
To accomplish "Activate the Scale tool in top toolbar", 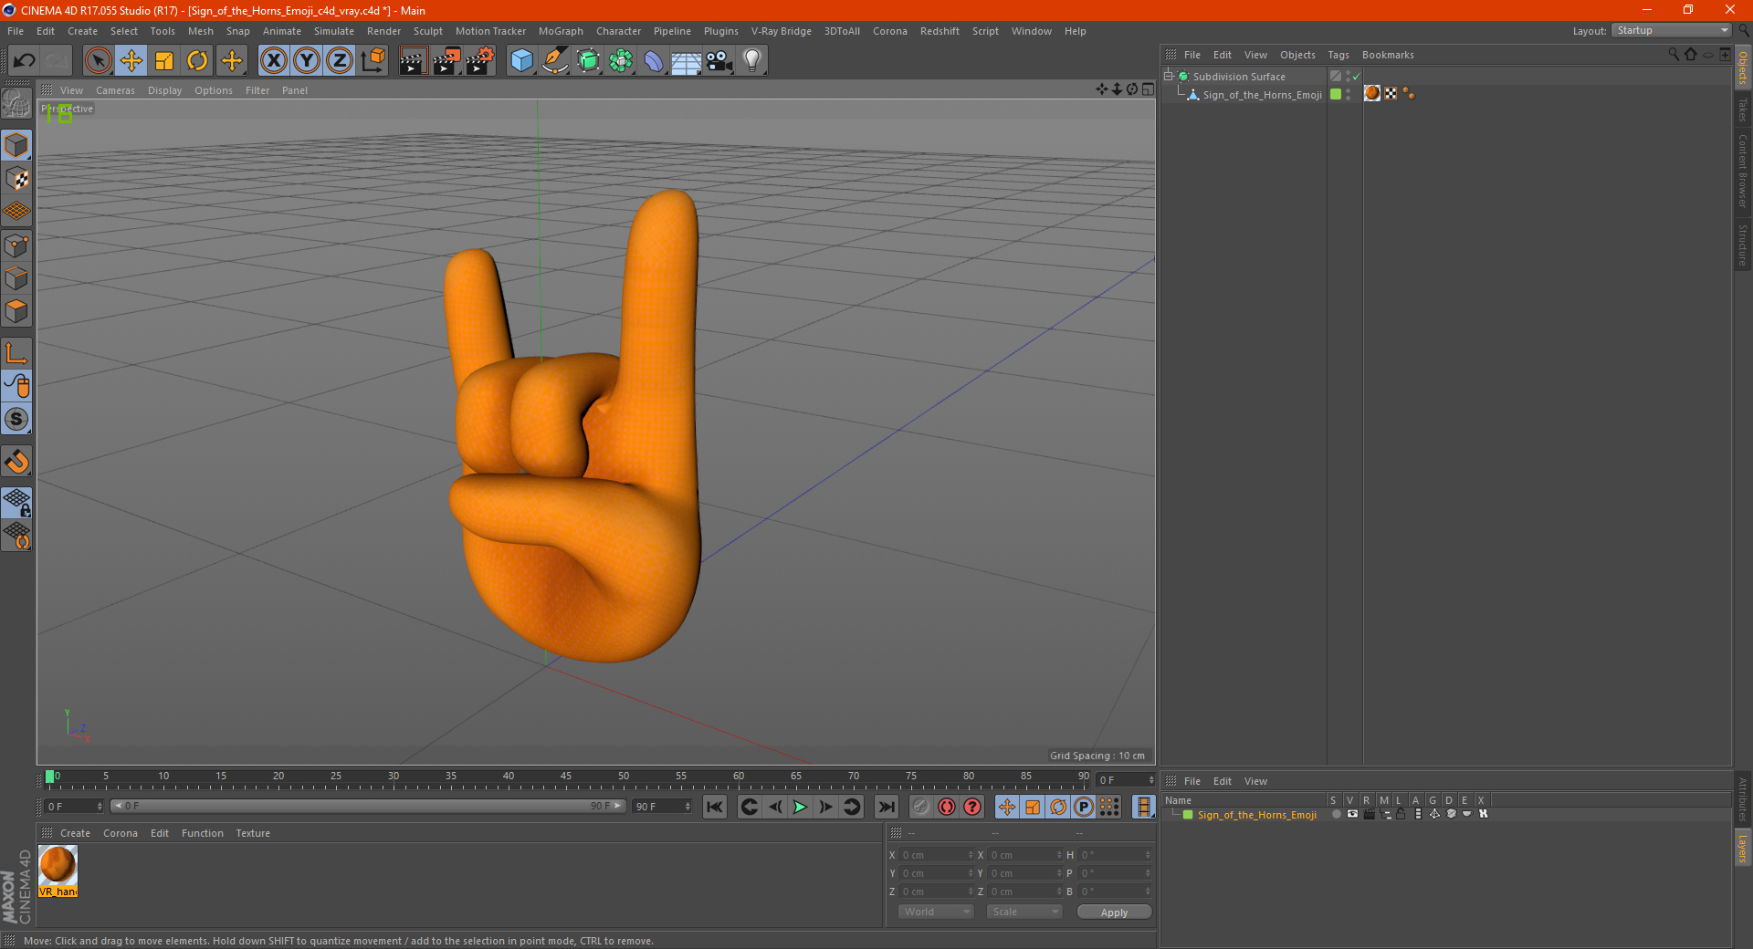I will pyautogui.click(x=164, y=61).
